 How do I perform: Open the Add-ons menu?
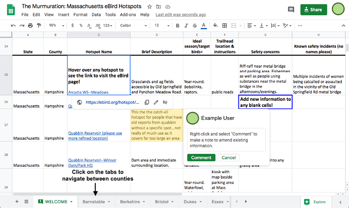point(128,15)
